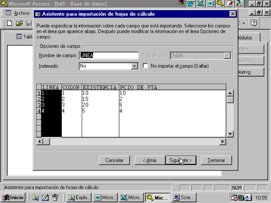Select row 1 header in preview grid

tap(39, 93)
